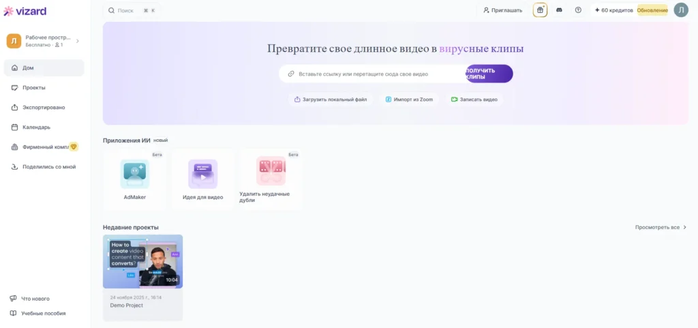The image size is (698, 328).
Task: Click the help question mark icon
Action: tap(578, 10)
